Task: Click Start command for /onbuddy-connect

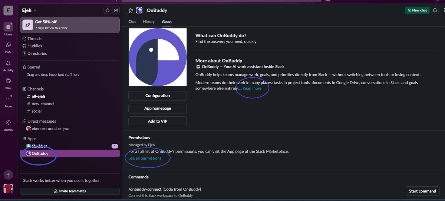Action: (x=422, y=191)
